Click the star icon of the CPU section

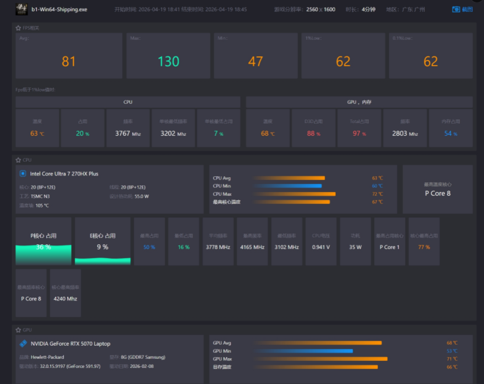[x=18, y=160]
